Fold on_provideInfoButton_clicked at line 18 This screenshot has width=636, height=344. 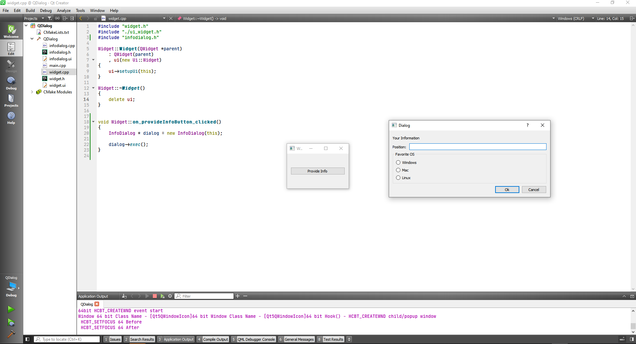click(x=93, y=122)
